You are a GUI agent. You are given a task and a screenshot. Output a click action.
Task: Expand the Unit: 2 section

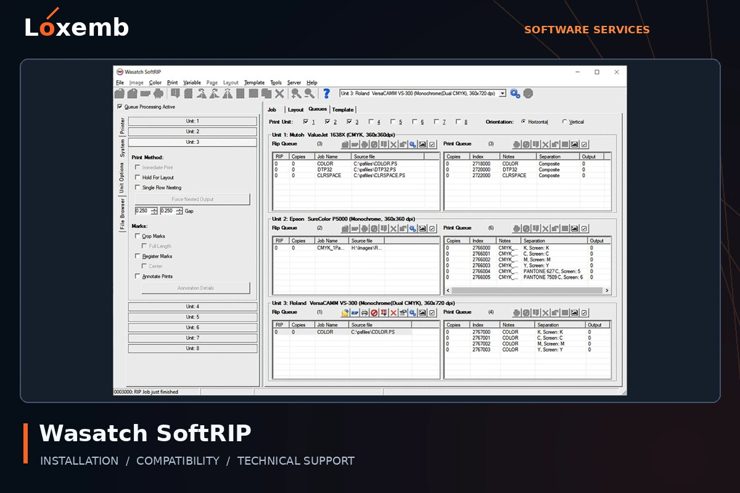click(192, 132)
